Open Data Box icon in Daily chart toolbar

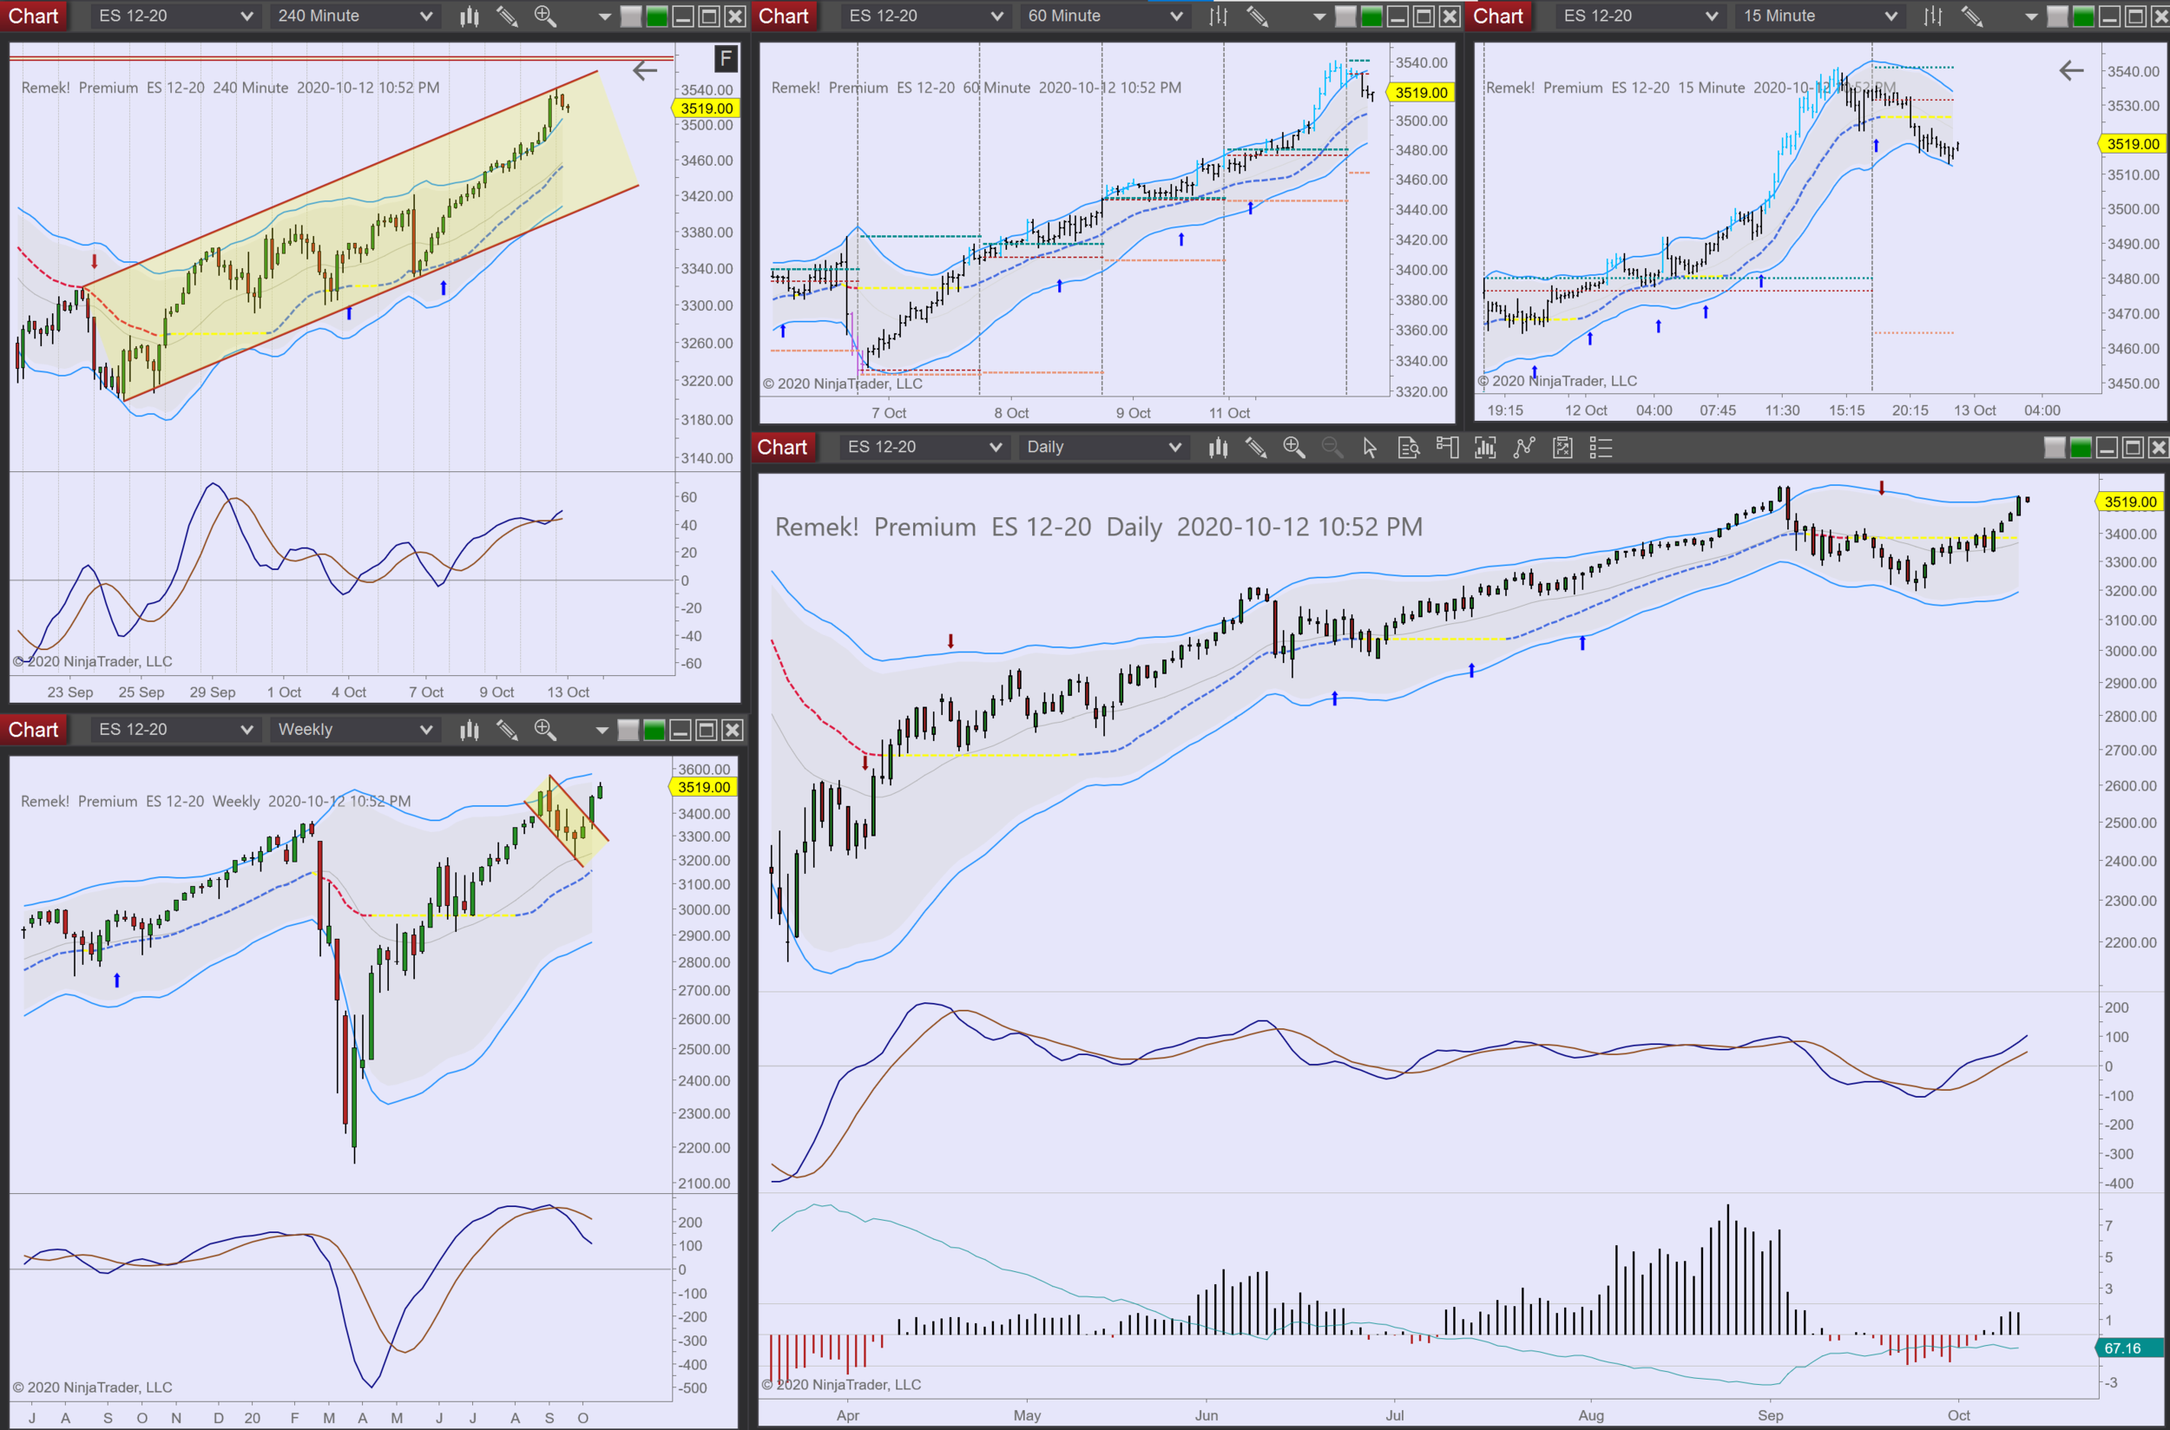point(1409,447)
